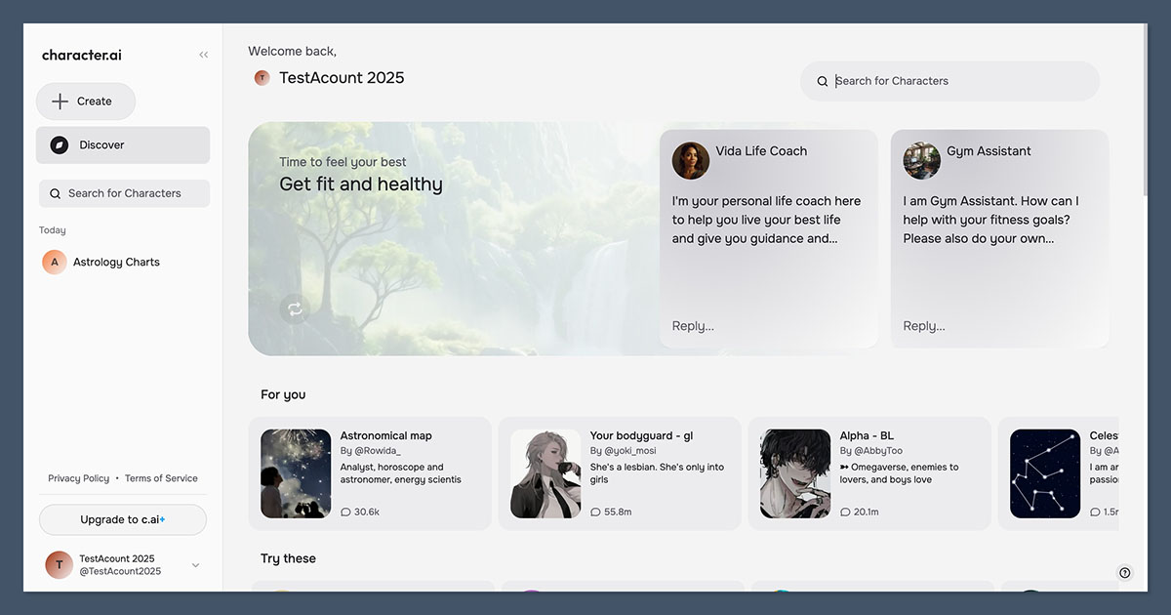Collapse the sidebar using the double-chevron
The width and height of the screenshot is (1171, 615).
click(203, 55)
